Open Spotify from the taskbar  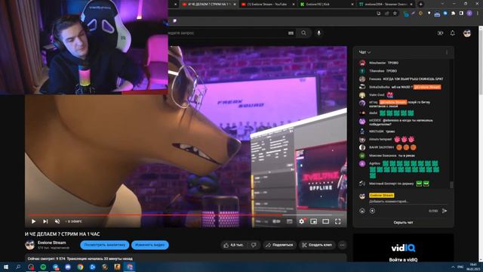(x=43, y=267)
